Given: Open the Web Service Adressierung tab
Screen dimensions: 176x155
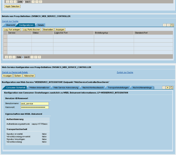Looking at the screenshot, I should tap(66, 88).
